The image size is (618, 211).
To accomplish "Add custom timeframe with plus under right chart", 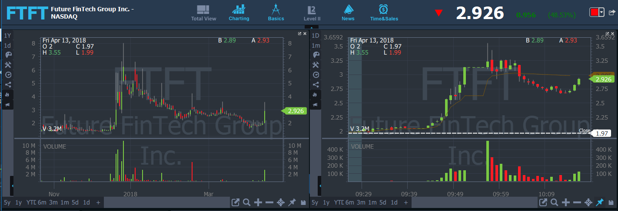I will click(406, 202).
